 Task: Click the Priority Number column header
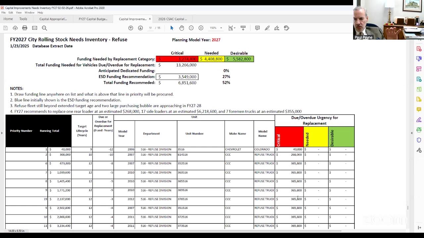(x=21, y=131)
